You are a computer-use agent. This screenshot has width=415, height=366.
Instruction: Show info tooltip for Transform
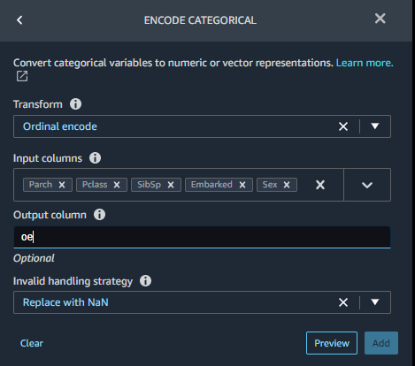75,104
